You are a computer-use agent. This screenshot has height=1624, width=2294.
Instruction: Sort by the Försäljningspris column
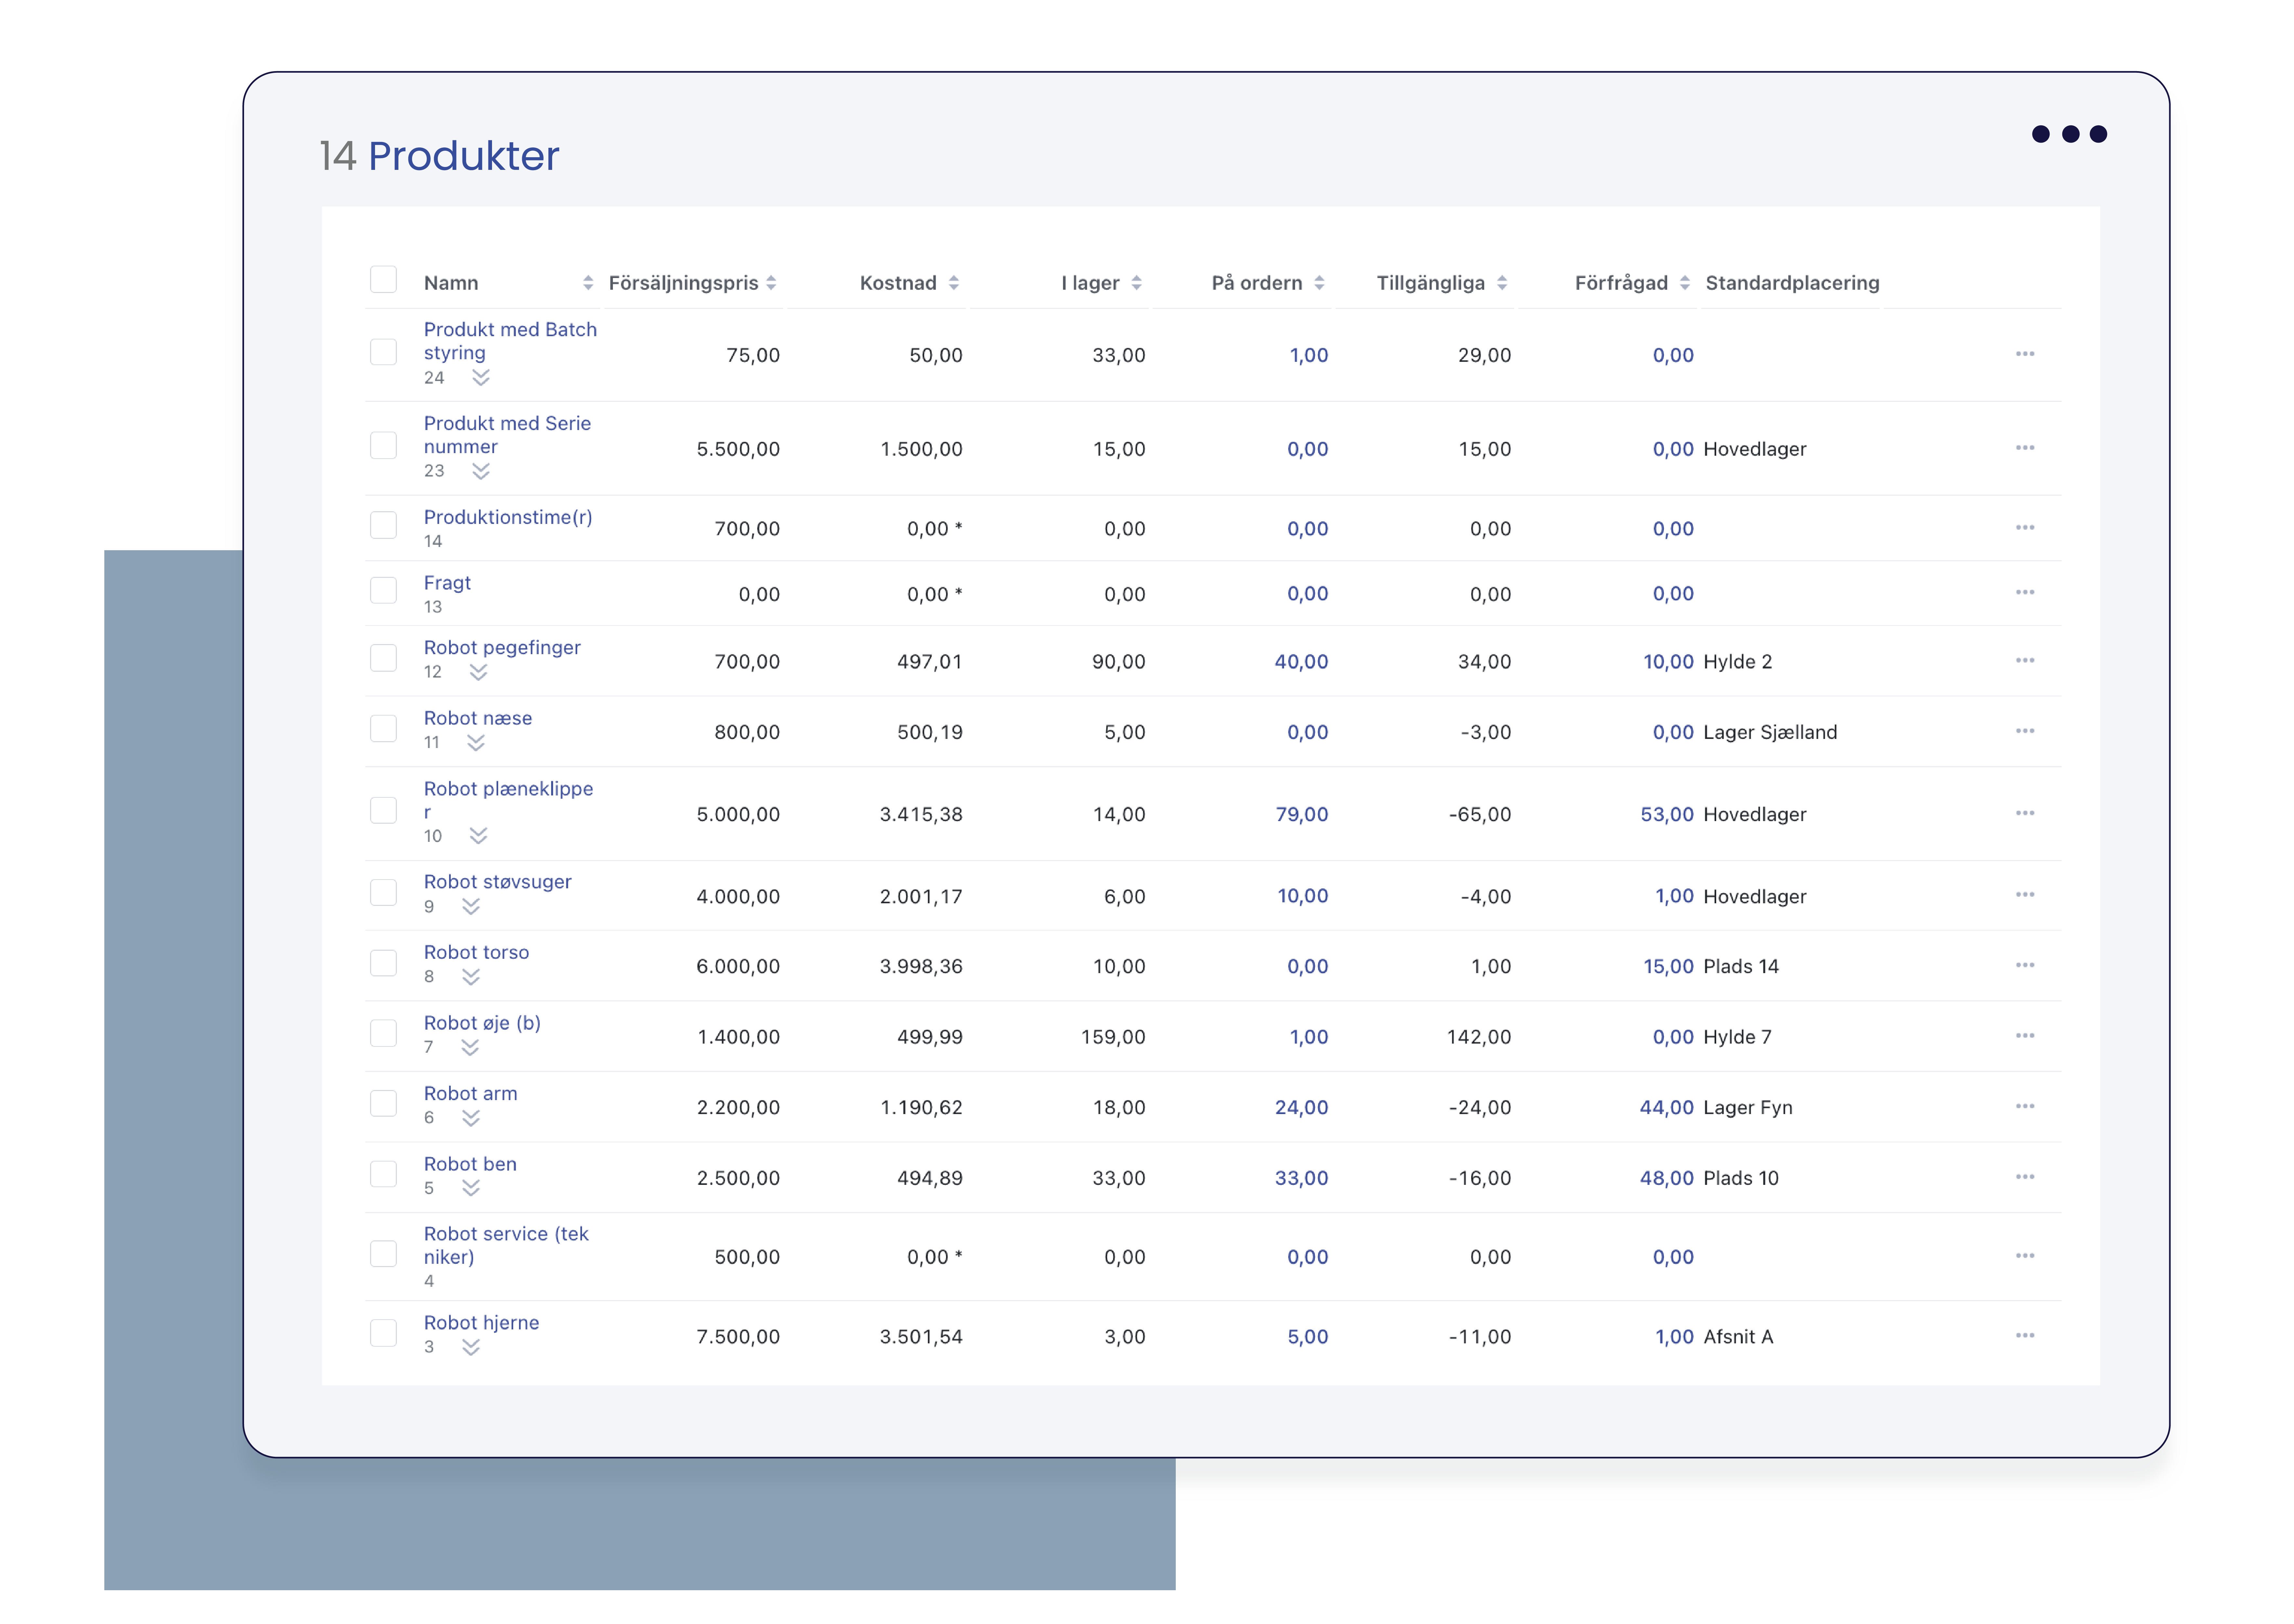coord(771,283)
